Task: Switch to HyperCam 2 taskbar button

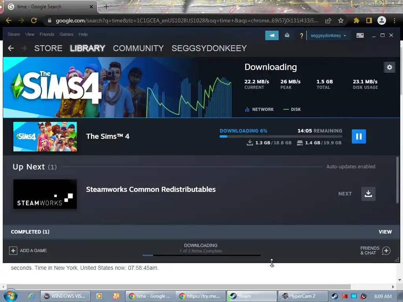Action: click(x=303, y=296)
